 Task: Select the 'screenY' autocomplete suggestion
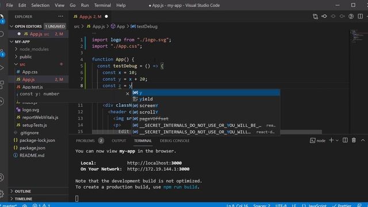coord(206,106)
